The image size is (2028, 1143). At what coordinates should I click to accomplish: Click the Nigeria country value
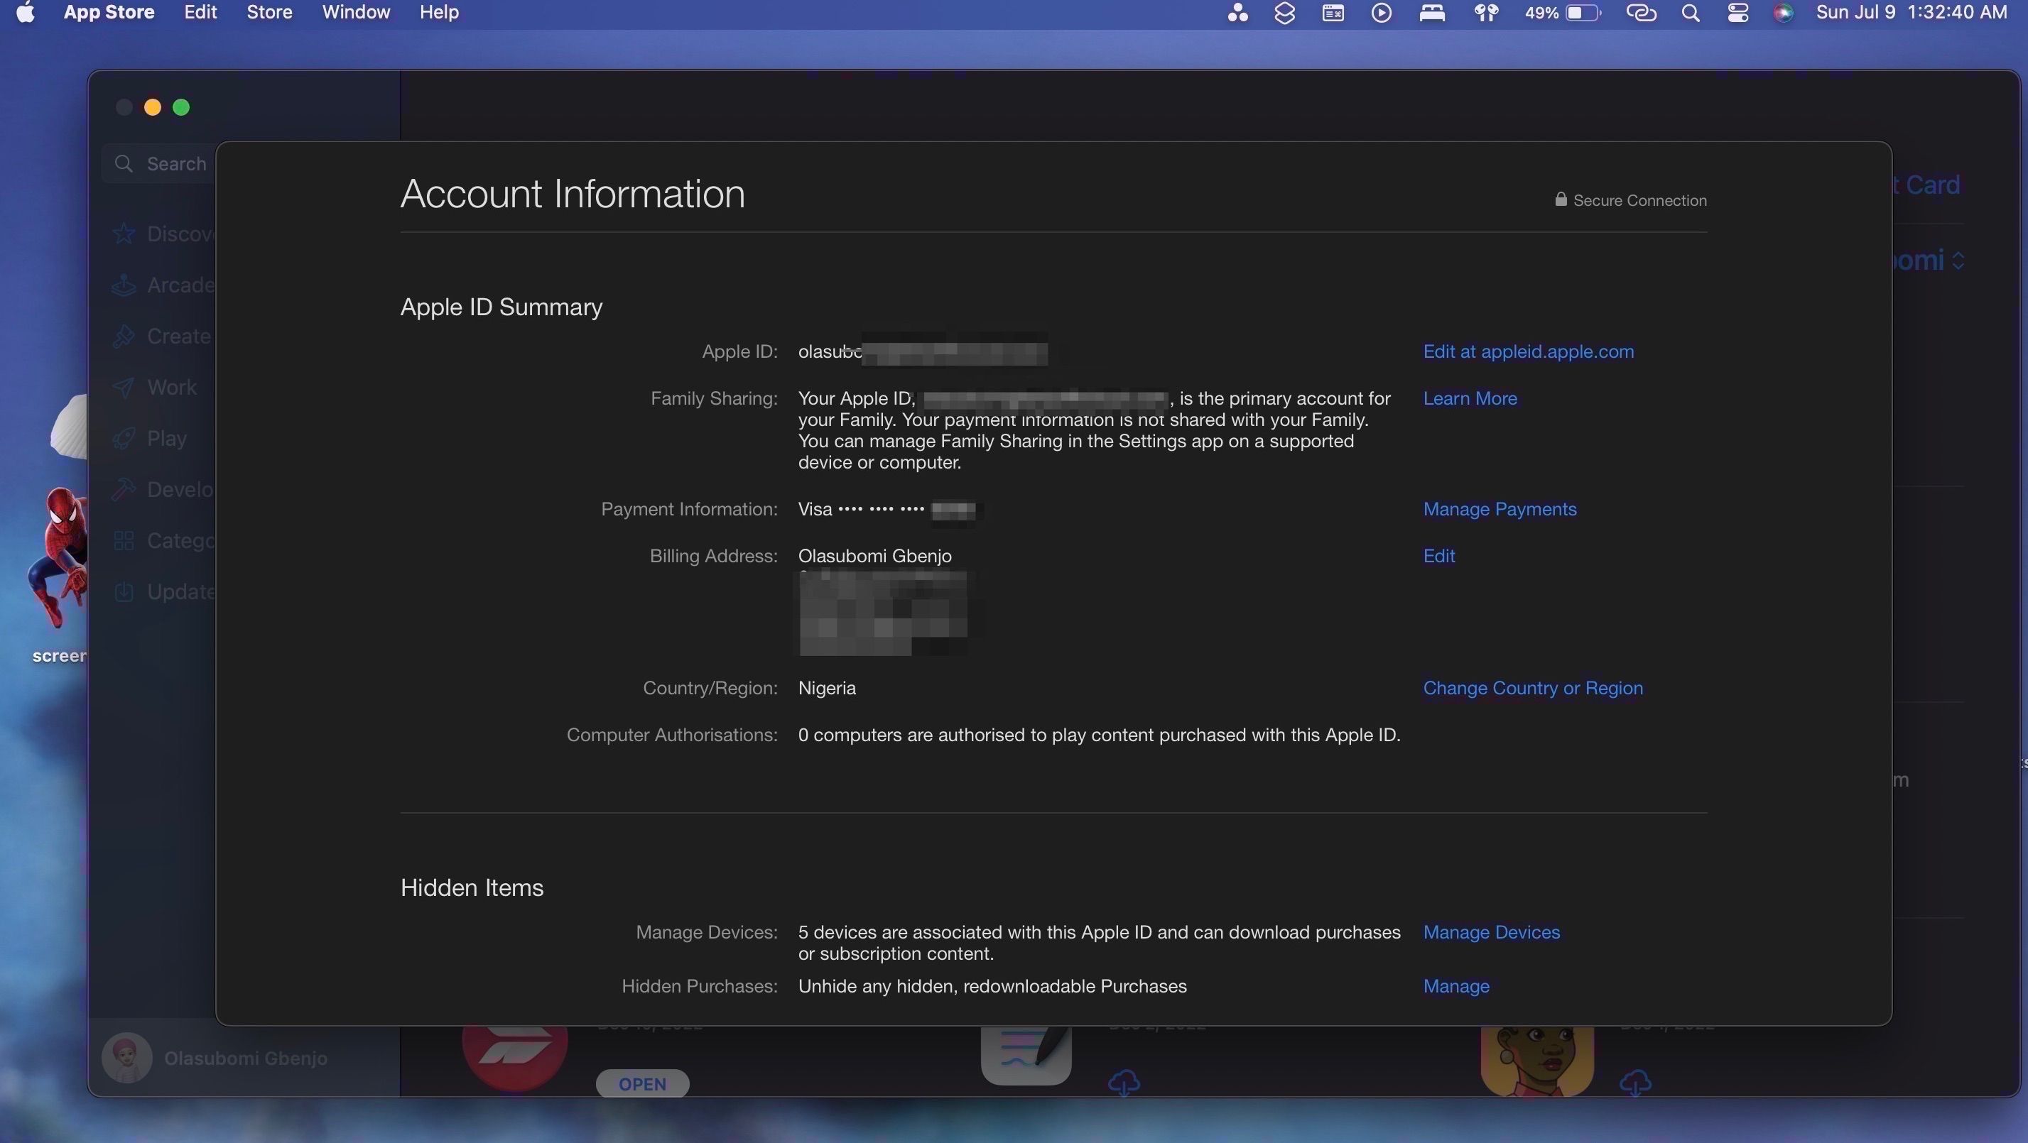827,689
